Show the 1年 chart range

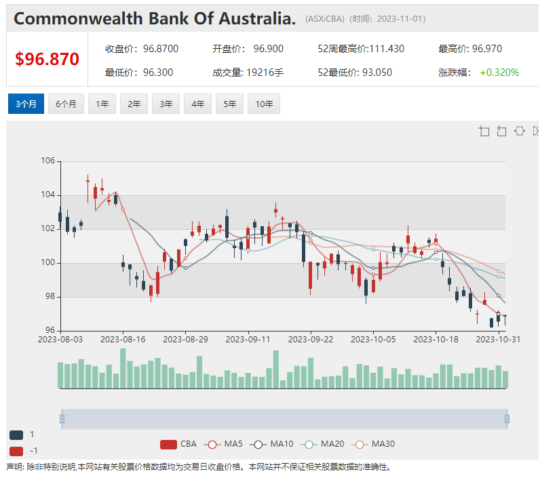point(102,104)
